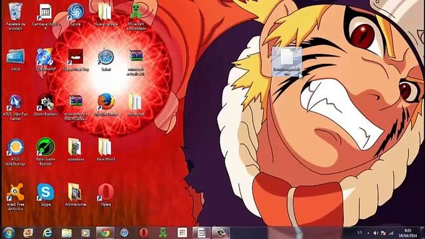Launch the Opera desktop shortcut
Image resolution: width=425 pixels, height=239 pixels.
tap(106, 195)
